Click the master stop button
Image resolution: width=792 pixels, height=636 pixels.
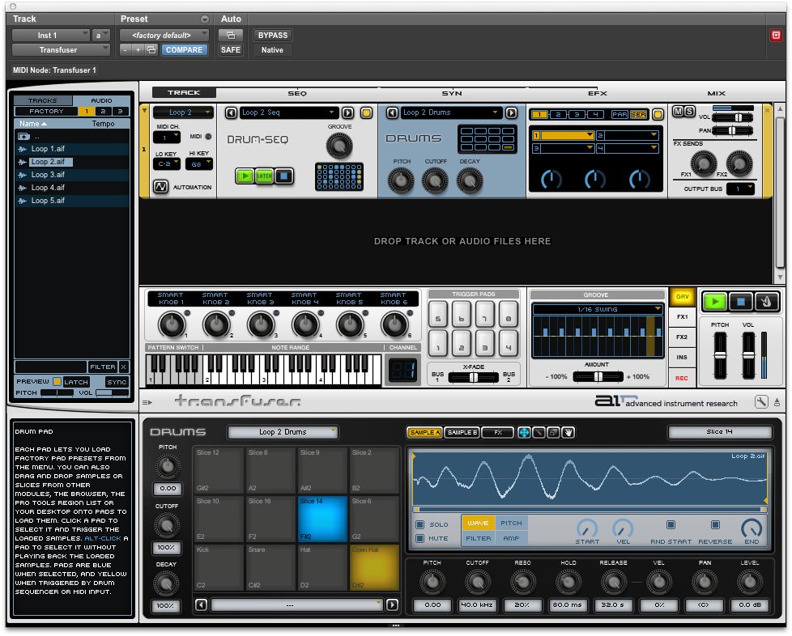pos(740,301)
